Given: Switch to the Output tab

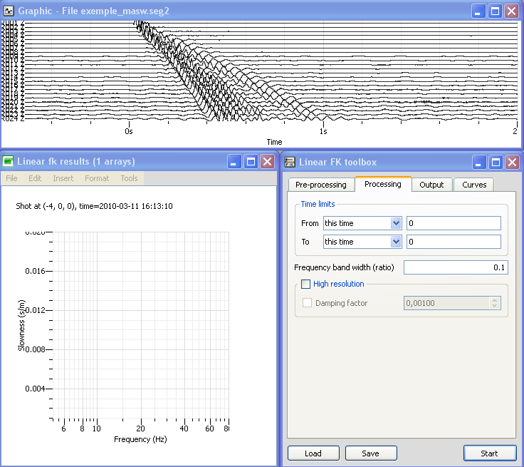Looking at the screenshot, I should [431, 185].
